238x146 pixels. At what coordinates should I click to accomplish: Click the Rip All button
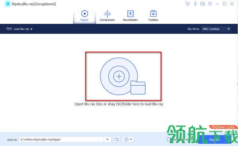215,140
